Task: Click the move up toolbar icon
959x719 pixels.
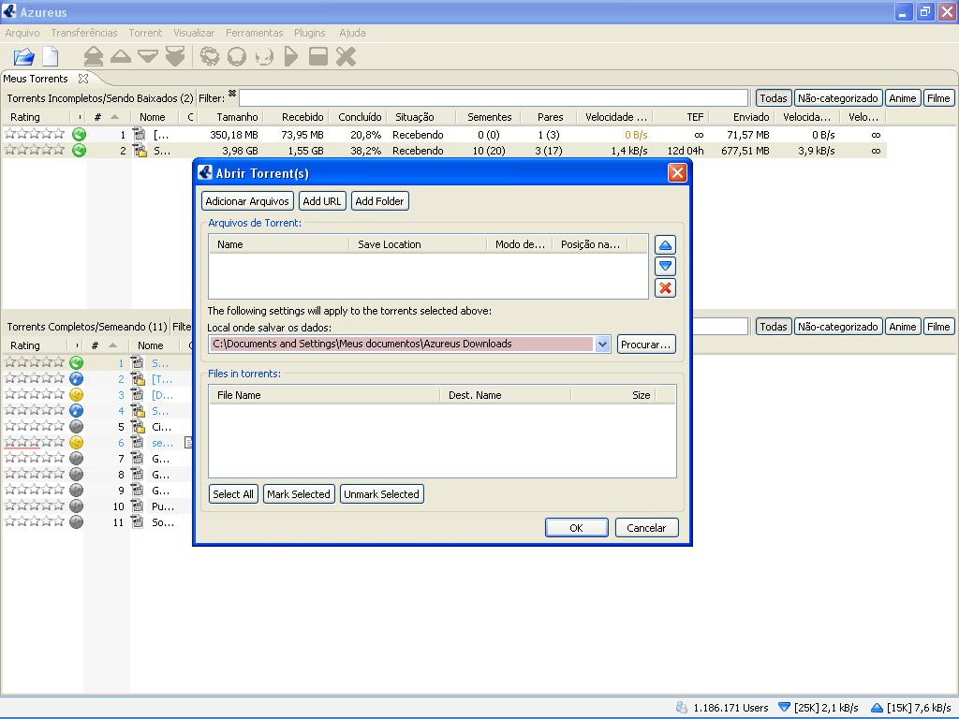Action: click(121, 57)
